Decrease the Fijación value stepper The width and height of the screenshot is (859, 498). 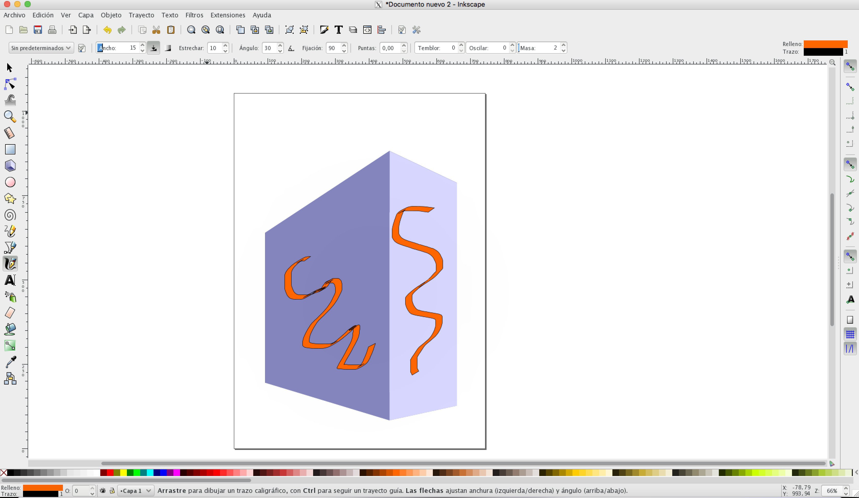point(344,51)
